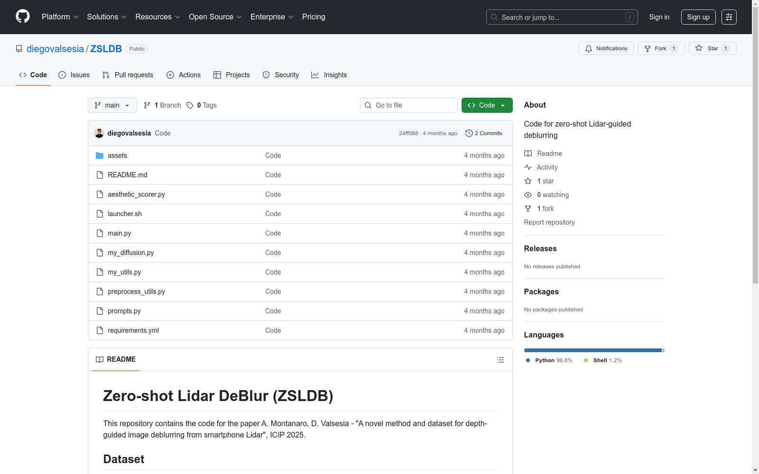Expand the Resources menu
Viewport: 759px width, 474px height.
point(158,17)
